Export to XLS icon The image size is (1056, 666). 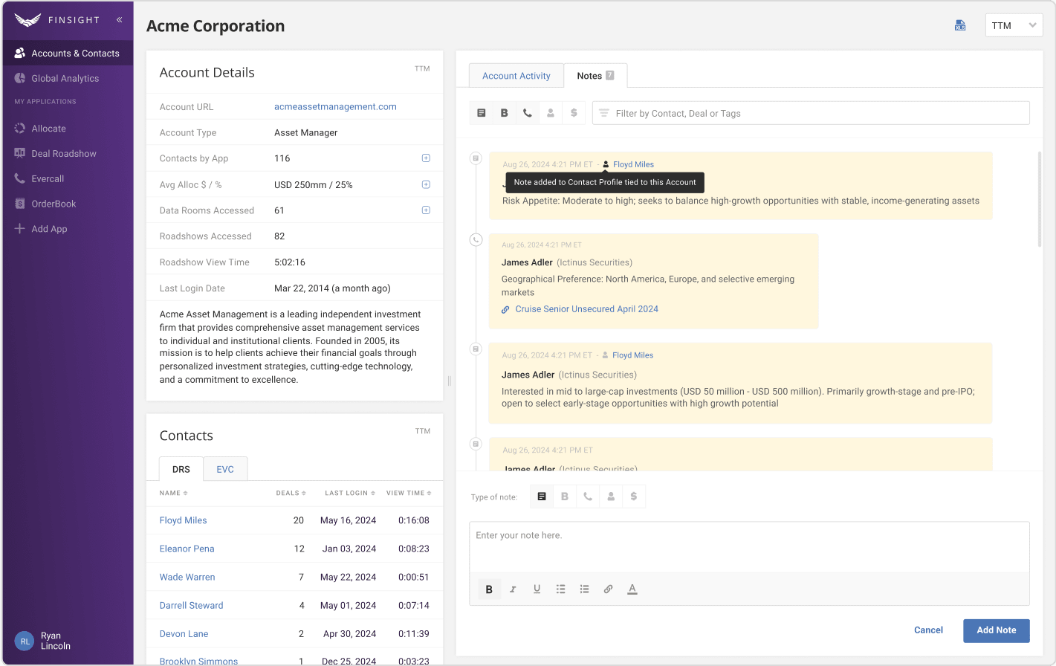(x=960, y=25)
